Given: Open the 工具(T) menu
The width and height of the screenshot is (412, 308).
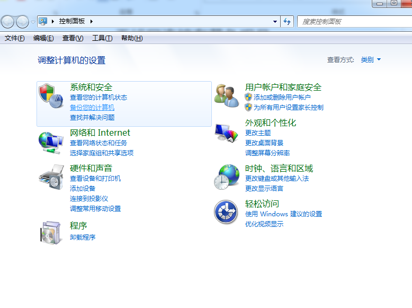Looking at the screenshot, I should tap(102, 38).
